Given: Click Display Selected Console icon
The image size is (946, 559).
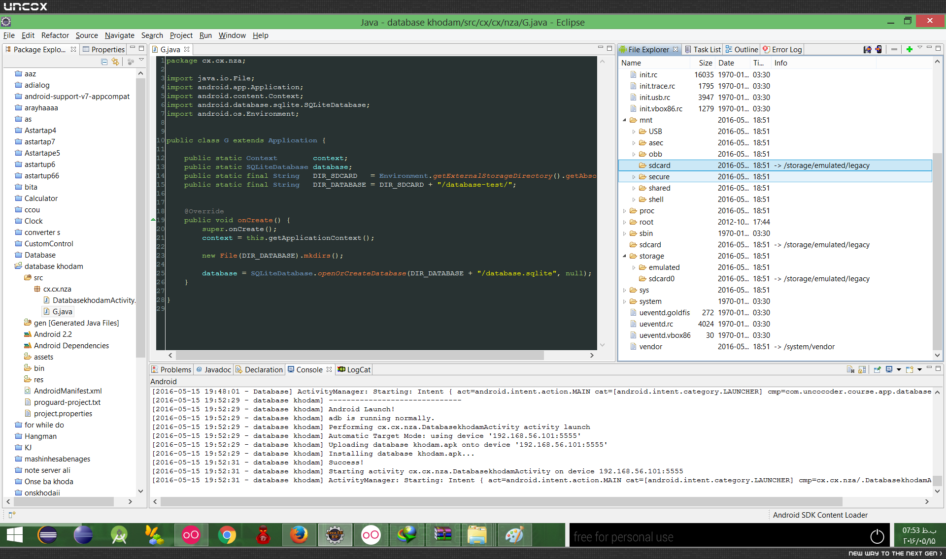Looking at the screenshot, I should (x=889, y=369).
